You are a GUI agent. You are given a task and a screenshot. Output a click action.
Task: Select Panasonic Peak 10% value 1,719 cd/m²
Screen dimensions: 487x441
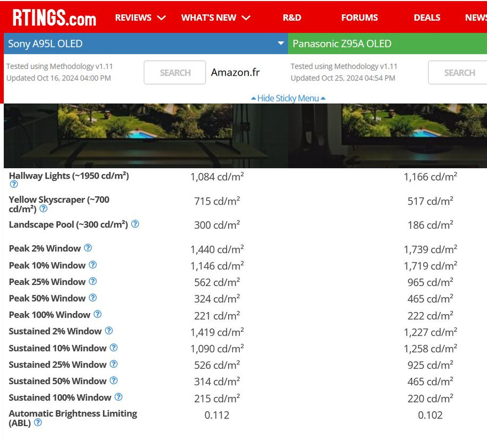pos(430,266)
